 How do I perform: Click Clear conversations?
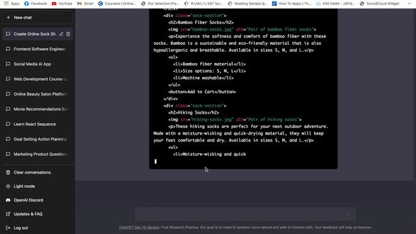[37, 172]
